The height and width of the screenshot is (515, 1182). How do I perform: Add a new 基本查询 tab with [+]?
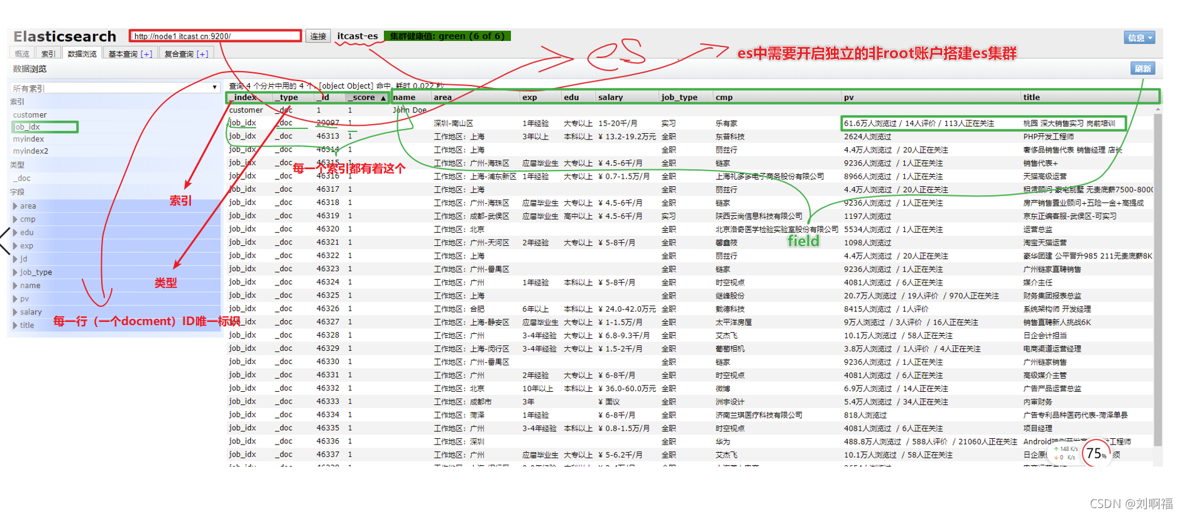(146, 54)
